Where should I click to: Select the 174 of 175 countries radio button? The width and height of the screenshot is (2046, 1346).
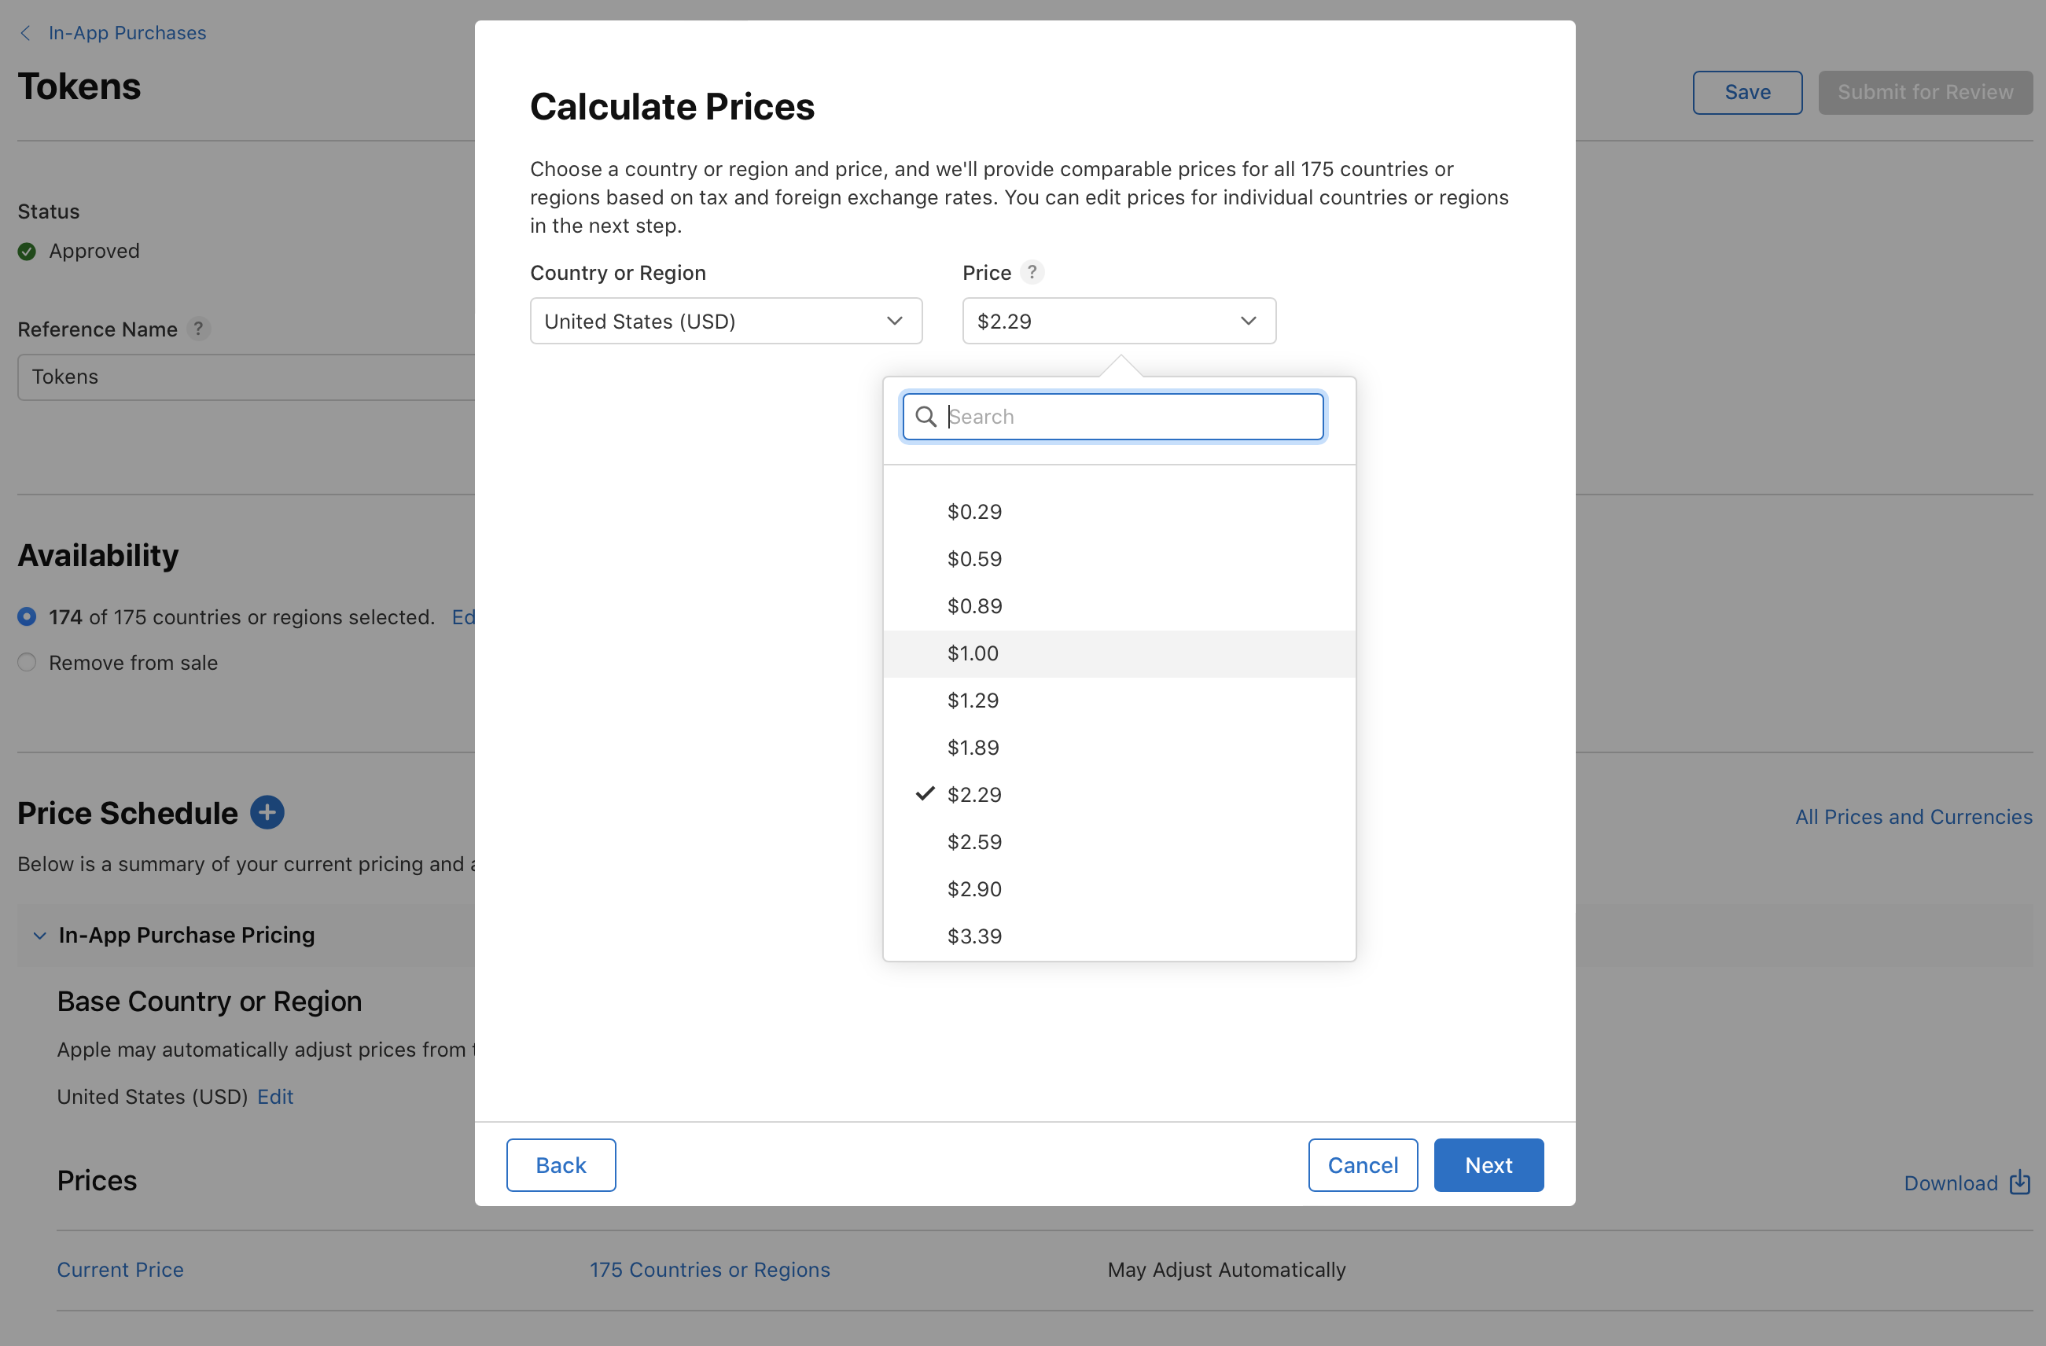pyautogui.click(x=26, y=616)
